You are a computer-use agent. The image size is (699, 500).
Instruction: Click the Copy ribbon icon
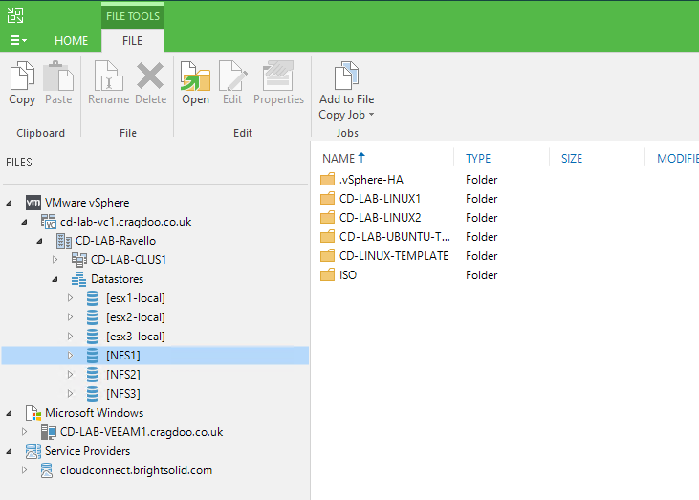pos(22,76)
